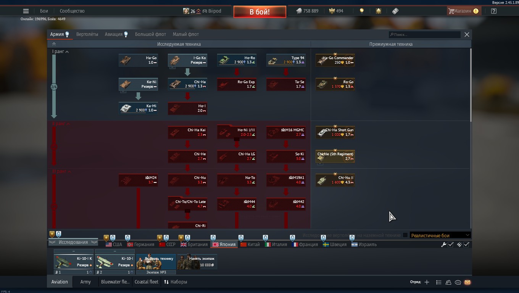This screenshot has height=293, width=519.
Task: Click Выбрать технику for crew №3
Action: pos(156,262)
